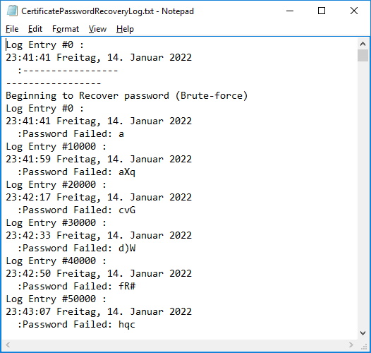Click the 'Log Entry #30000' line

56,222
